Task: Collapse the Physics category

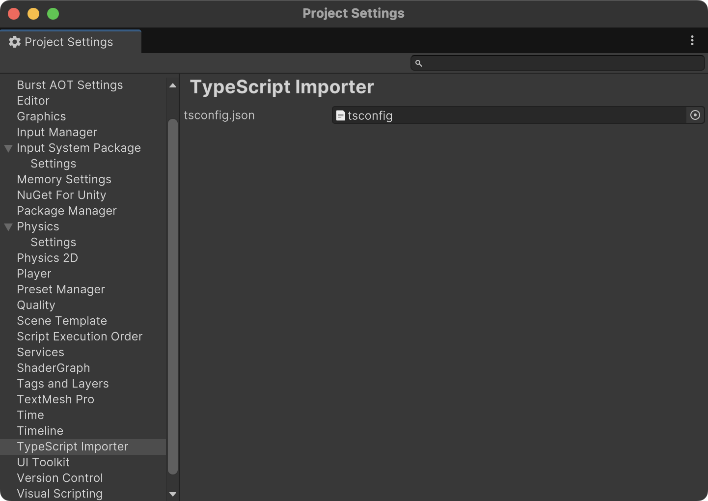Action: click(8, 227)
